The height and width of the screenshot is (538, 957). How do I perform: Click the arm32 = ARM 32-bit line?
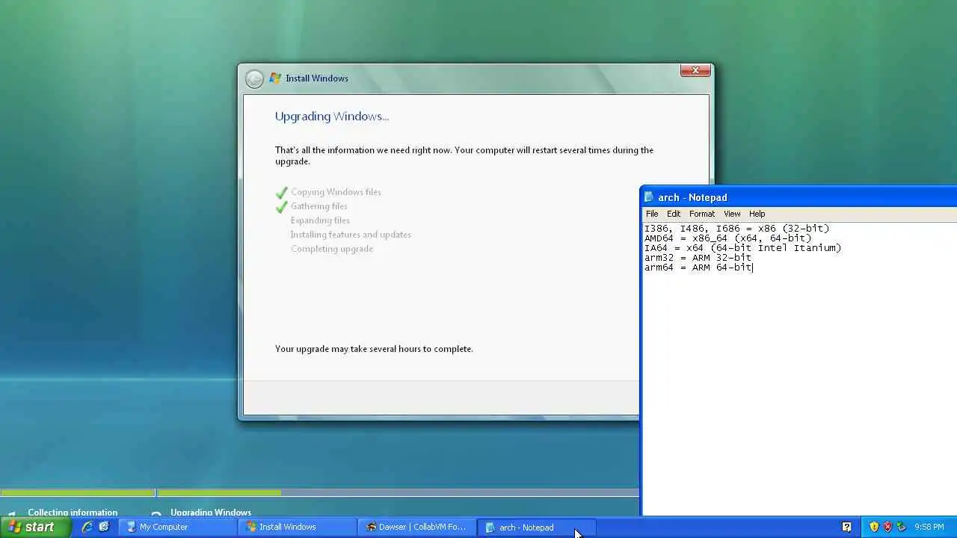698,258
